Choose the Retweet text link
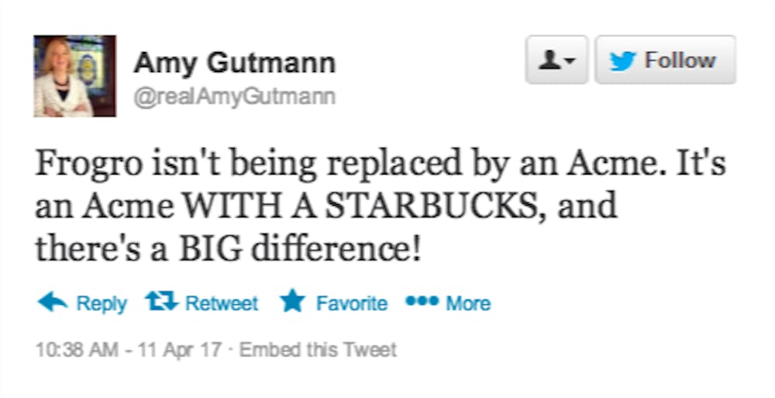Viewport: 775px width, 398px height. click(x=222, y=303)
